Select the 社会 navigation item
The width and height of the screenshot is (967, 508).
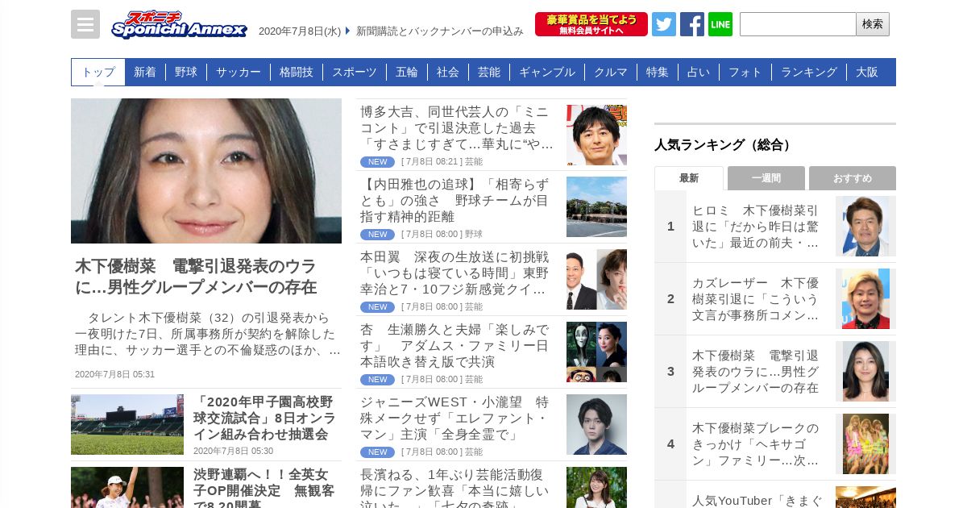pyautogui.click(x=448, y=72)
